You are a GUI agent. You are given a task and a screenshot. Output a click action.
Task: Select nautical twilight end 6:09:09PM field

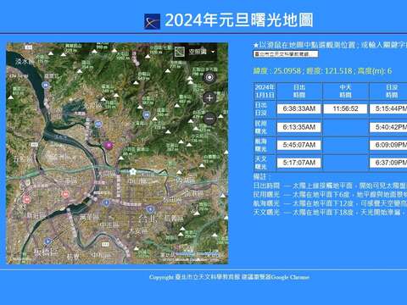click(388, 145)
